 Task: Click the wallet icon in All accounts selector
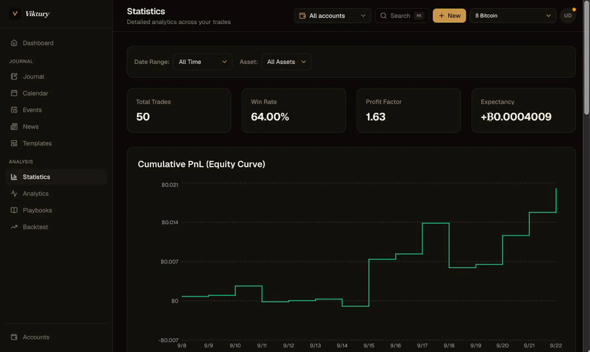pyautogui.click(x=302, y=16)
